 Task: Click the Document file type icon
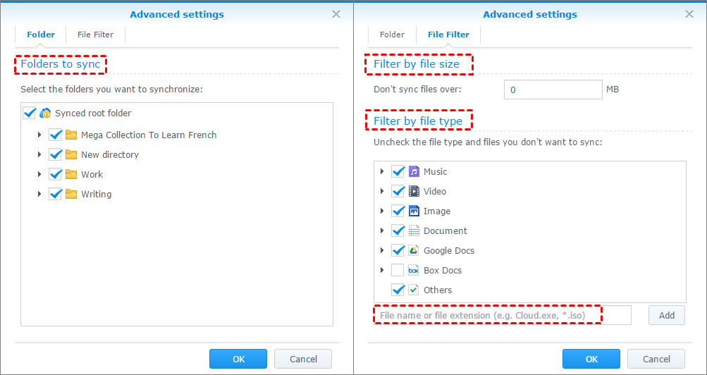[x=414, y=230]
